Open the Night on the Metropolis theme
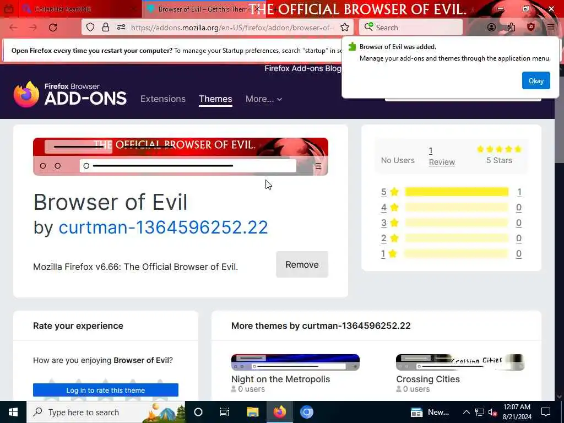Screen dimensions: 564x423 point(280,379)
